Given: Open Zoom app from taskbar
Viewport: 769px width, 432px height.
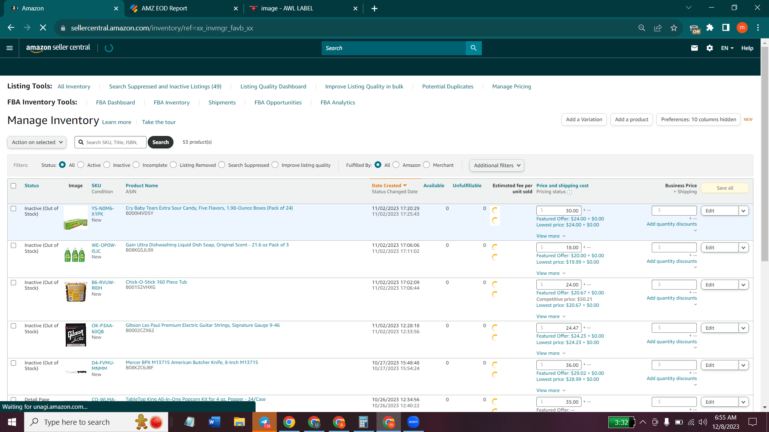Looking at the screenshot, I should point(413,422).
